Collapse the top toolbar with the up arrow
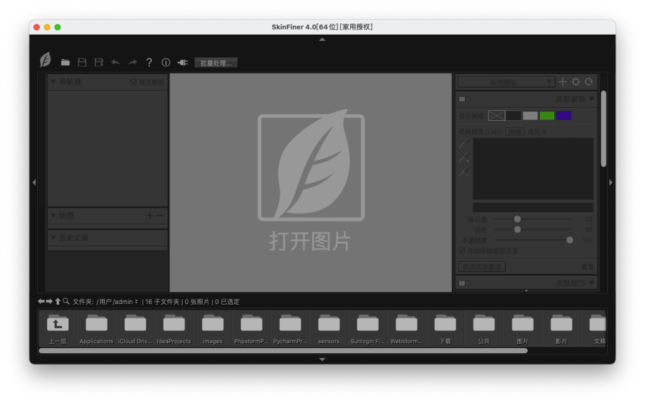This screenshot has height=403, width=645. click(322, 40)
